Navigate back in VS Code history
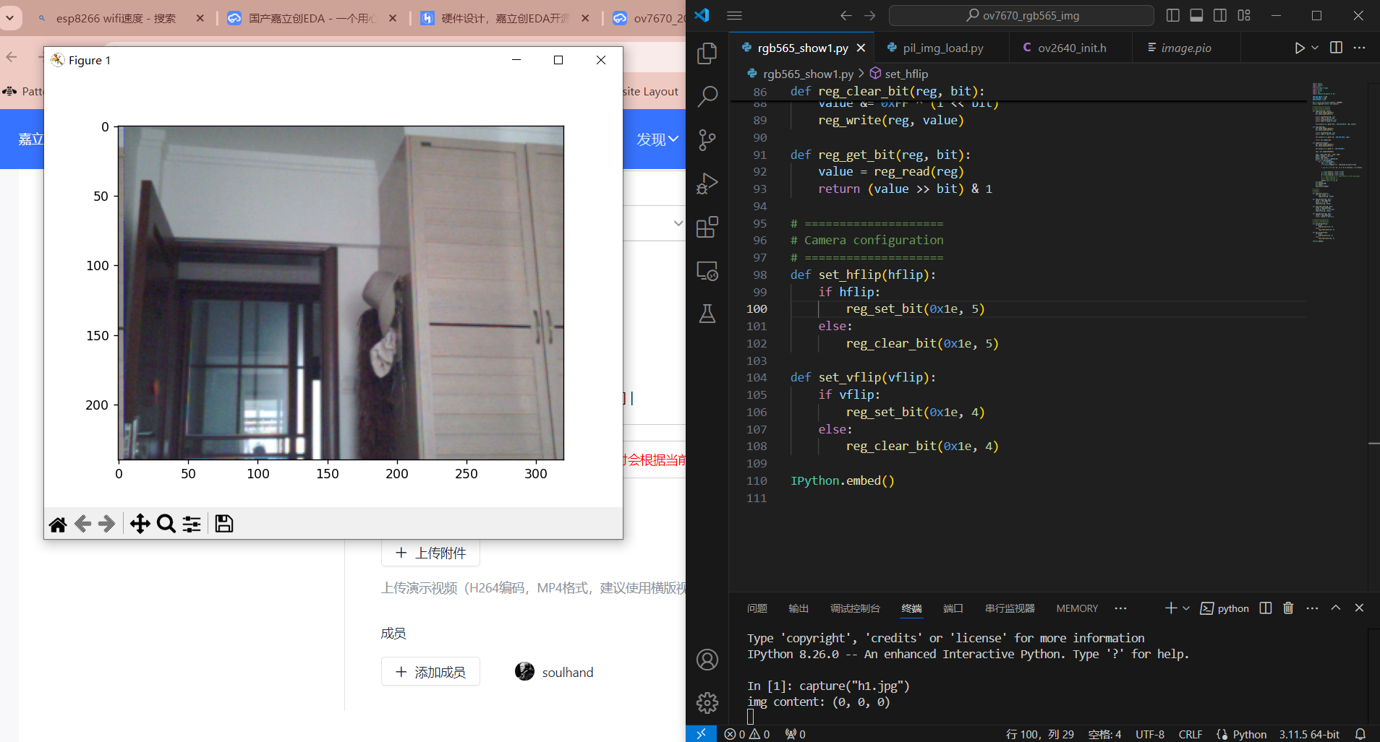Image resolution: width=1380 pixels, height=742 pixels. pyautogui.click(x=846, y=15)
